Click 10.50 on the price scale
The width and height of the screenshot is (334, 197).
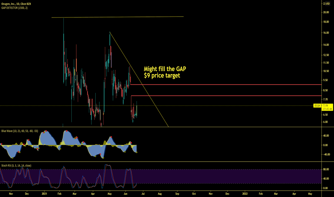click(x=326, y=71)
